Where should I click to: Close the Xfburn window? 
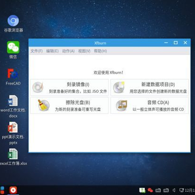(185, 43)
